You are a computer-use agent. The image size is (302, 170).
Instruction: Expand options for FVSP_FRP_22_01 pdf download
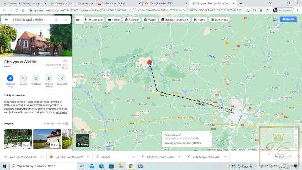click(x=88, y=157)
